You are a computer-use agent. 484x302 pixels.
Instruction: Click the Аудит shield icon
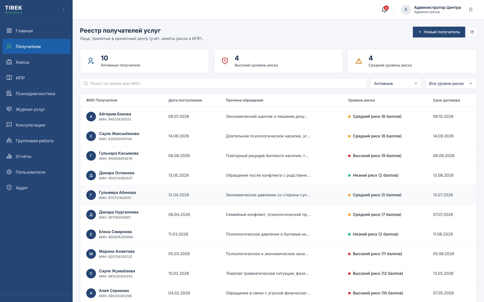click(9, 188)
